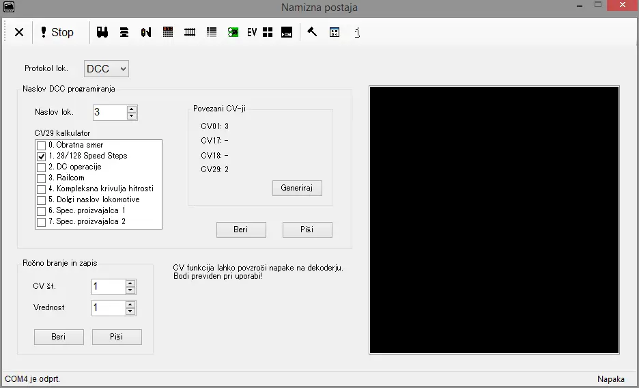This screenshot has height=388, width=639.
Task: Open the green circuit board icon
Action: click(233, 32)
